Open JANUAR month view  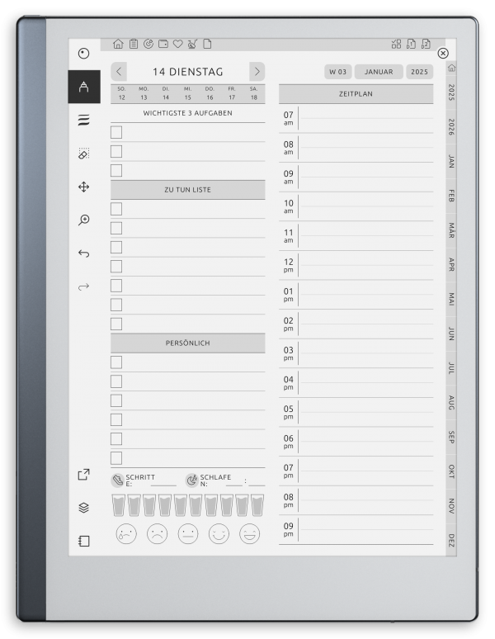tap(379, 72)
